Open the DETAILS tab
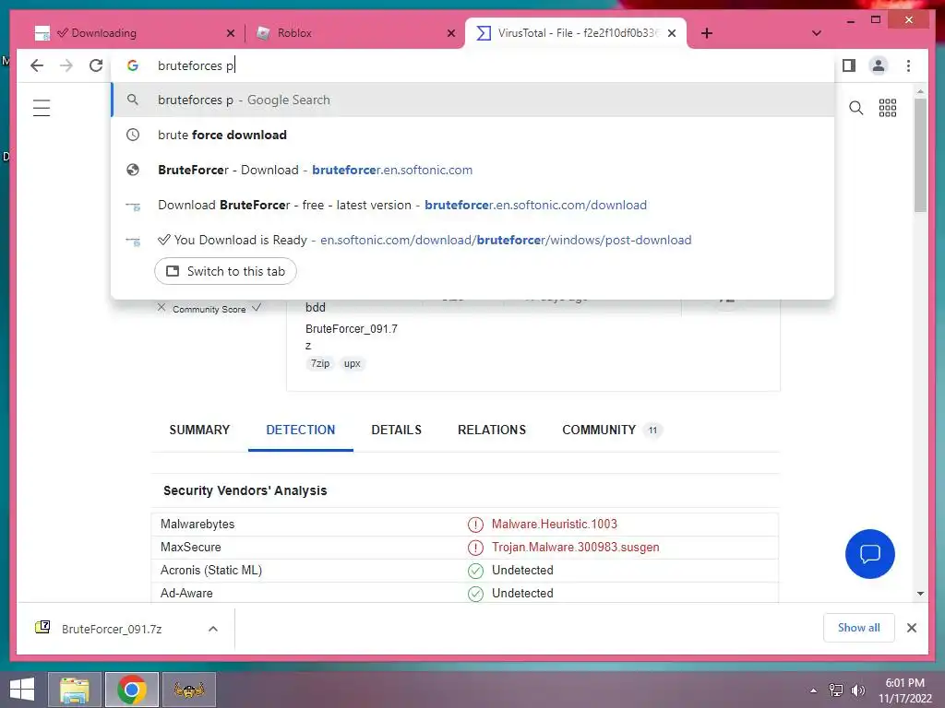The image size is (945, 708). click(396, 430)
